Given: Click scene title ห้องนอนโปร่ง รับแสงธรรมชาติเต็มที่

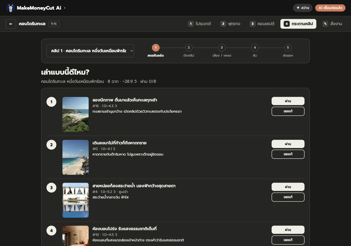Looking at the screenshot, I should tap(124, 229).
